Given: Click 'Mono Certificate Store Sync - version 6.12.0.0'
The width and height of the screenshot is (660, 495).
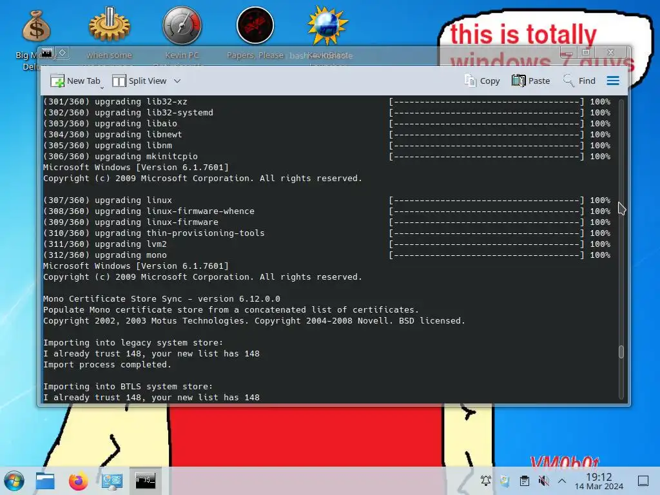Looking at the screenshot, I should click(x=162, y=299).
